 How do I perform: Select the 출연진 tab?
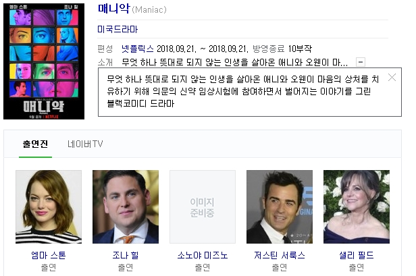coord(35,144)
